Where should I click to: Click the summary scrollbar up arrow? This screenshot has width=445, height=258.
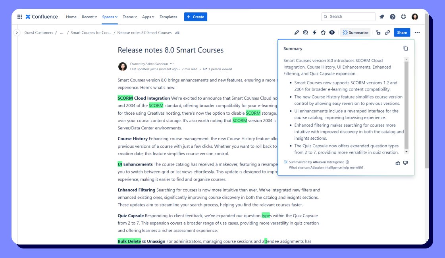pyautogui.click(x=406, y=59)
